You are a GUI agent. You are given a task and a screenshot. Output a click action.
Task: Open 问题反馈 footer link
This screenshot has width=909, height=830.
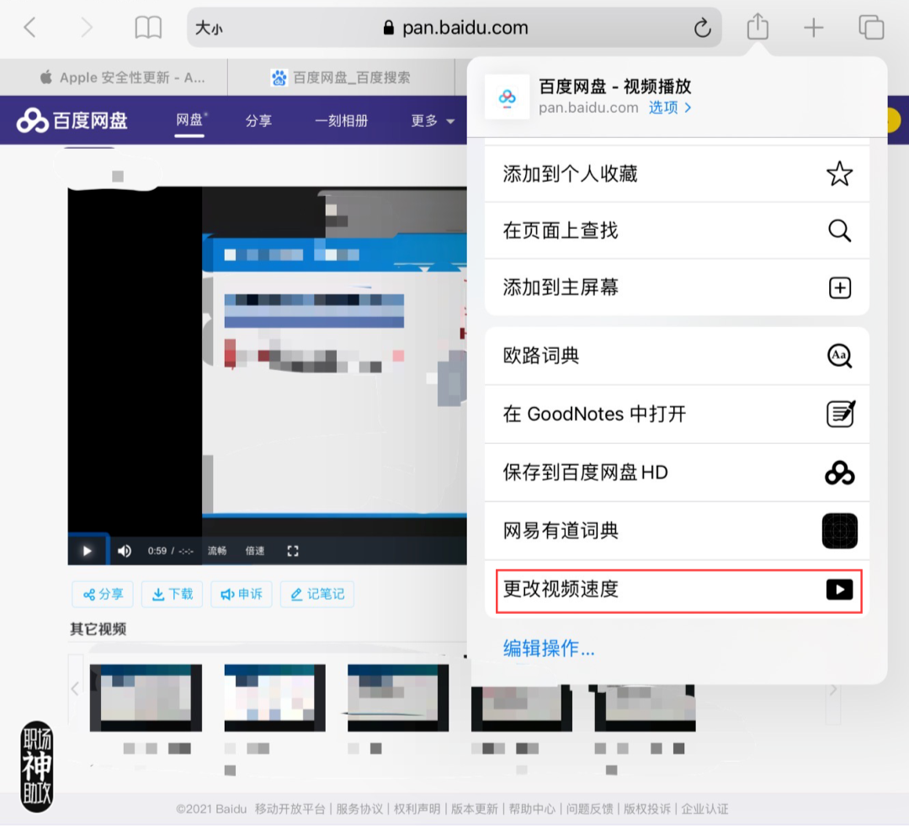589,809
